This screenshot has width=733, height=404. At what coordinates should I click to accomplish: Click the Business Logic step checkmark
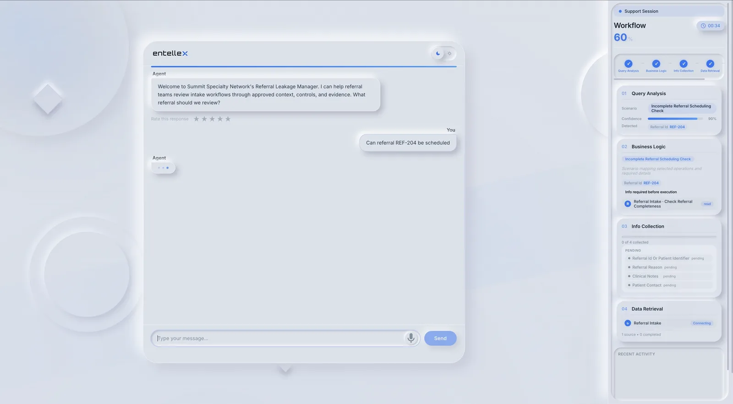point(656,64)
